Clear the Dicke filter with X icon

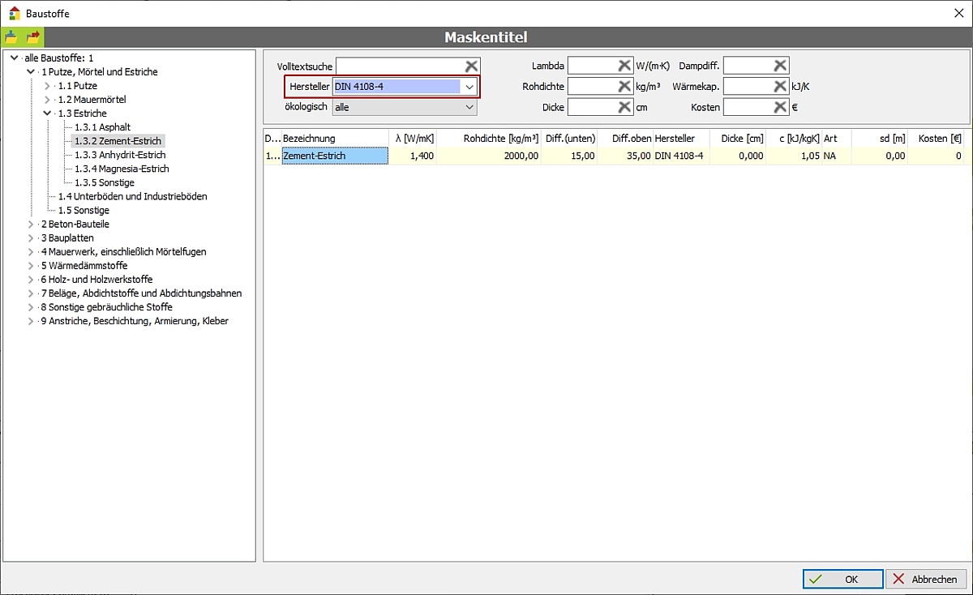click(x=624, y=107)
